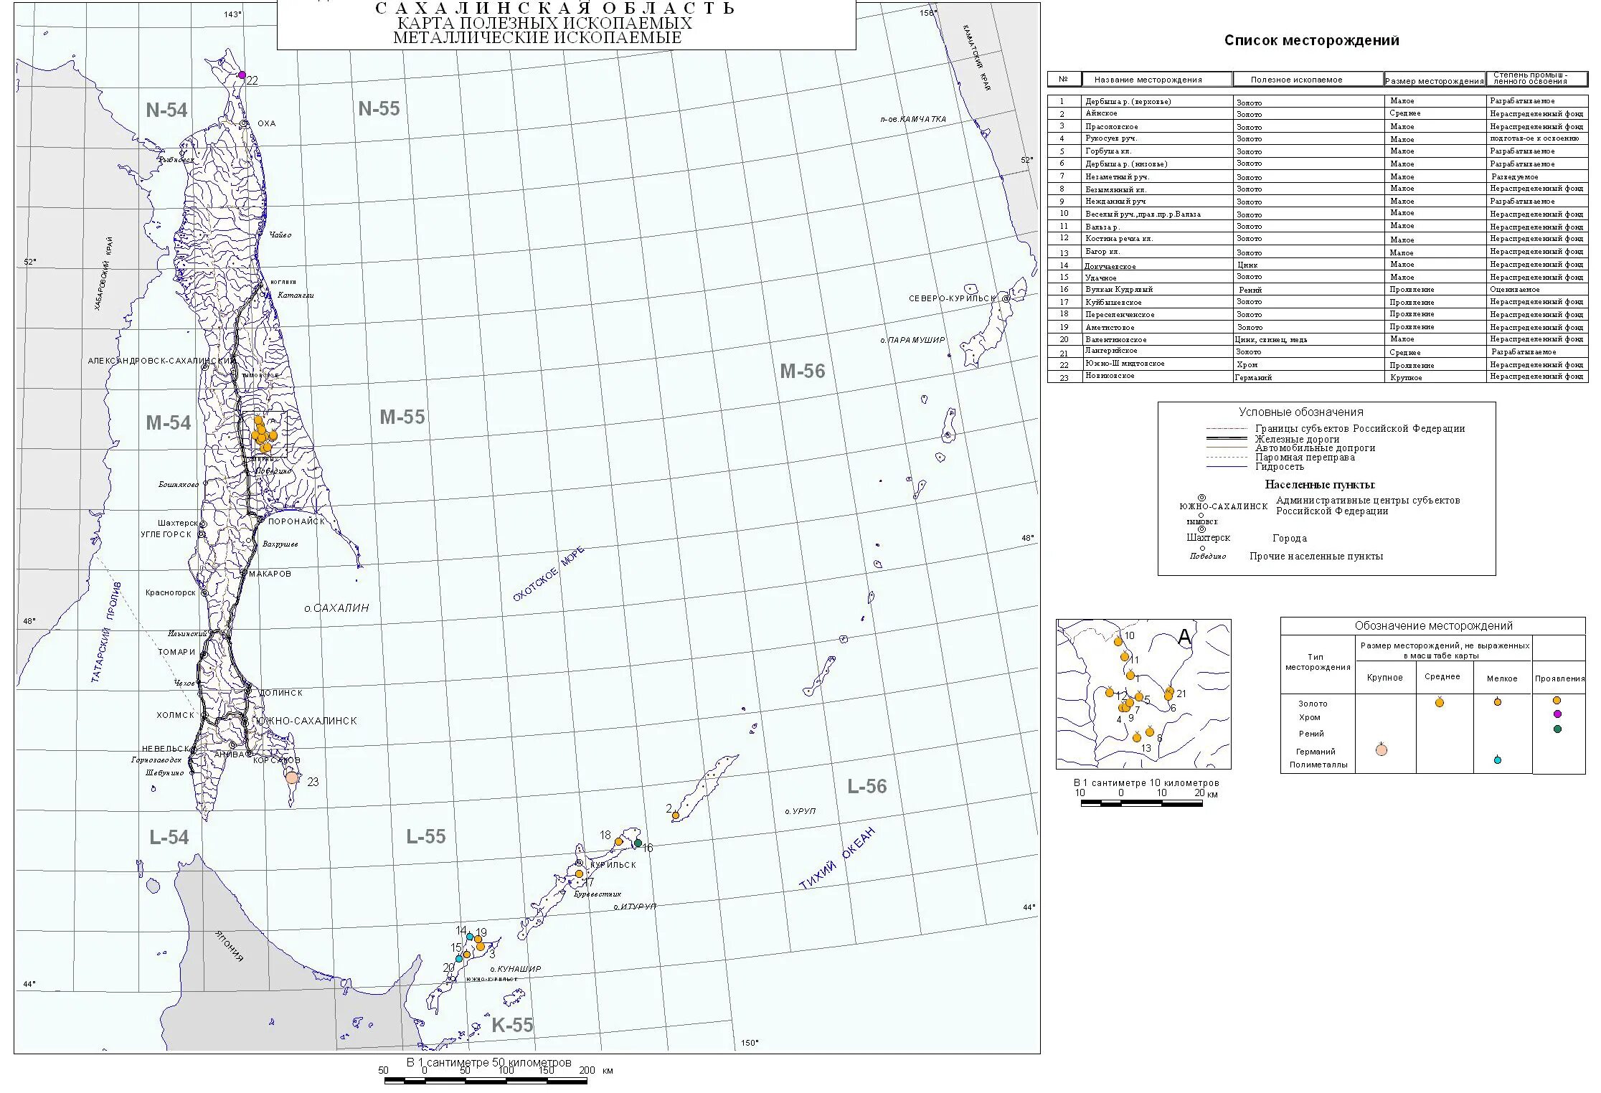Screen dimensions: 1601x1093
Task: Click the СЕВЕРО-КУРИЛЬСК city label
Action: point(953,298)
